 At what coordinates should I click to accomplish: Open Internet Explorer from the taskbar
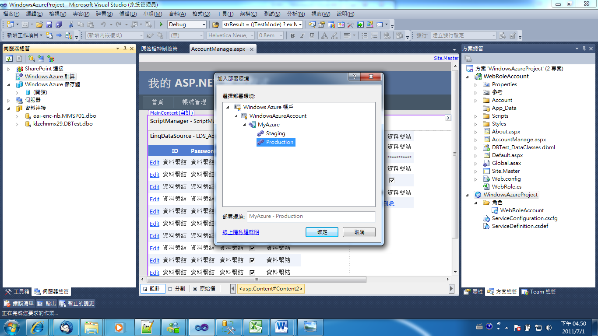pos(37,327)
